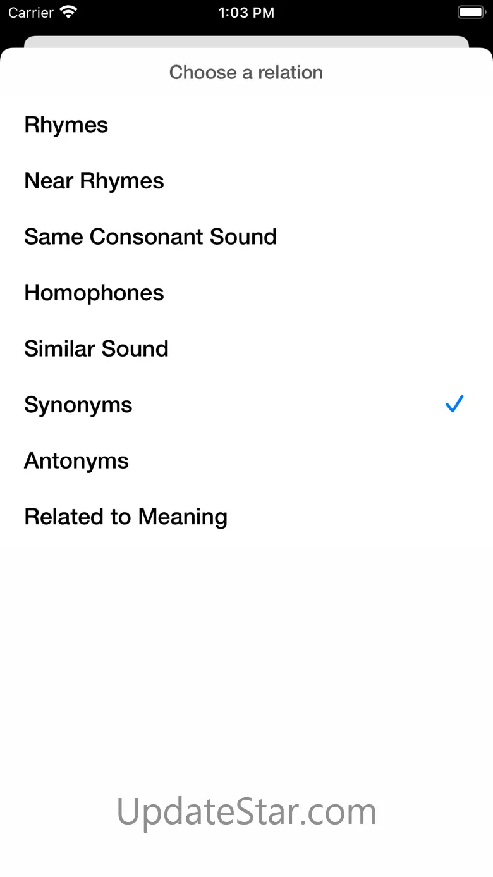The width and height of the screenshot is (493, 877).
Task: Tap the 1:03 PM clock
Action: click(x=246, y=13)
